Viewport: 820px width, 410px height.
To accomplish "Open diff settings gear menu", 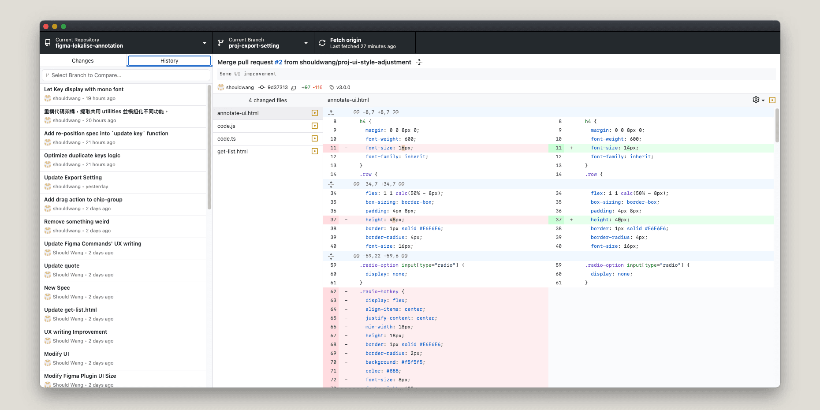I will point(758,100).
